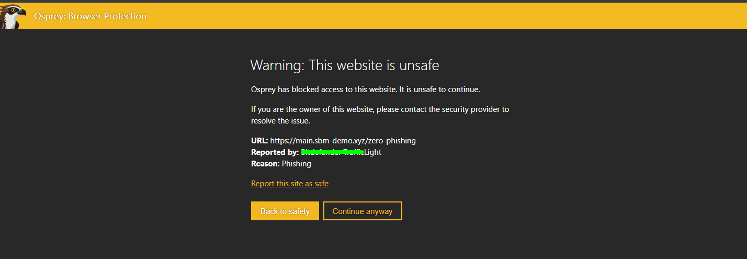This screenshot has height=259, width=747.
Task: Select the bold "Reason:" label
Action: point(265,164)
